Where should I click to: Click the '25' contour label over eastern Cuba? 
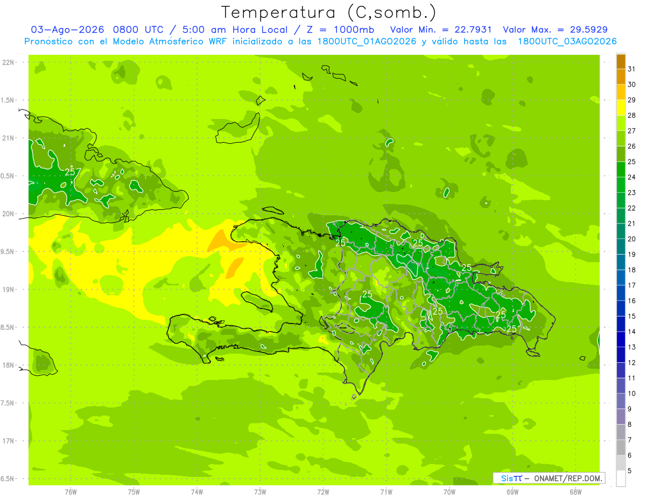pos(70,172)
